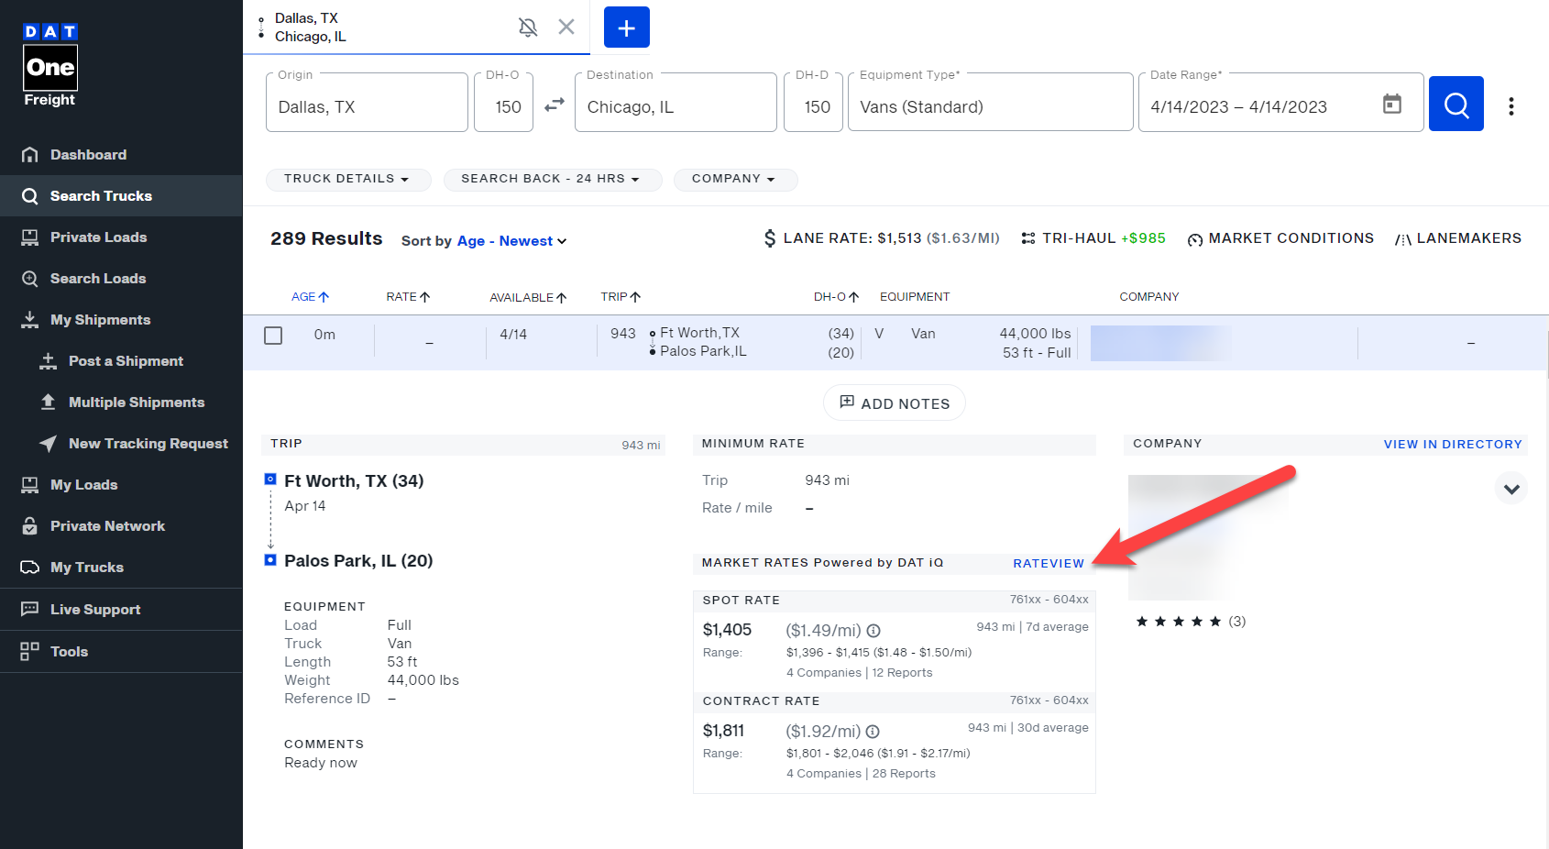This screenshot has height=849, width=1549.
Task: Open My Shipments in the sidebar
Action: pyautogui.click(x=100, y=319)
